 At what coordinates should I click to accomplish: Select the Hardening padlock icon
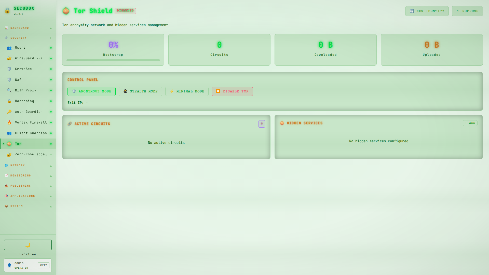(9, 101)
